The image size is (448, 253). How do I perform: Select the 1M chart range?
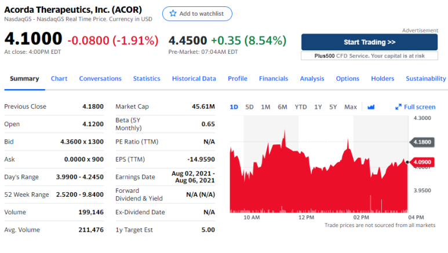[265, 107]
